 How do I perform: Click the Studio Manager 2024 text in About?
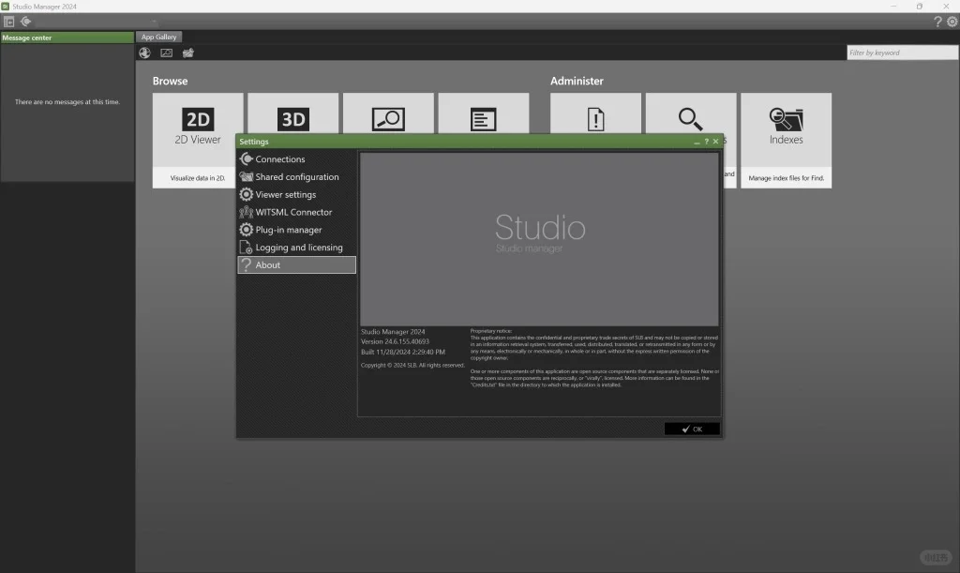[393, 332]
